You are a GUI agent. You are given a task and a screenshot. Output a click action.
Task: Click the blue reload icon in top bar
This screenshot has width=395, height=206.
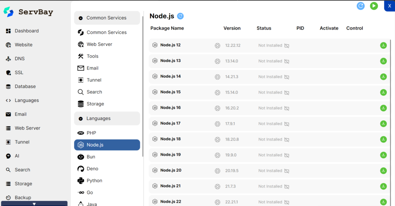pos(361,6)
